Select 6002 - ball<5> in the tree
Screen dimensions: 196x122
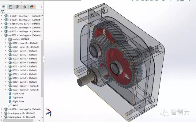pyautogui.click(x=25, y=66)
